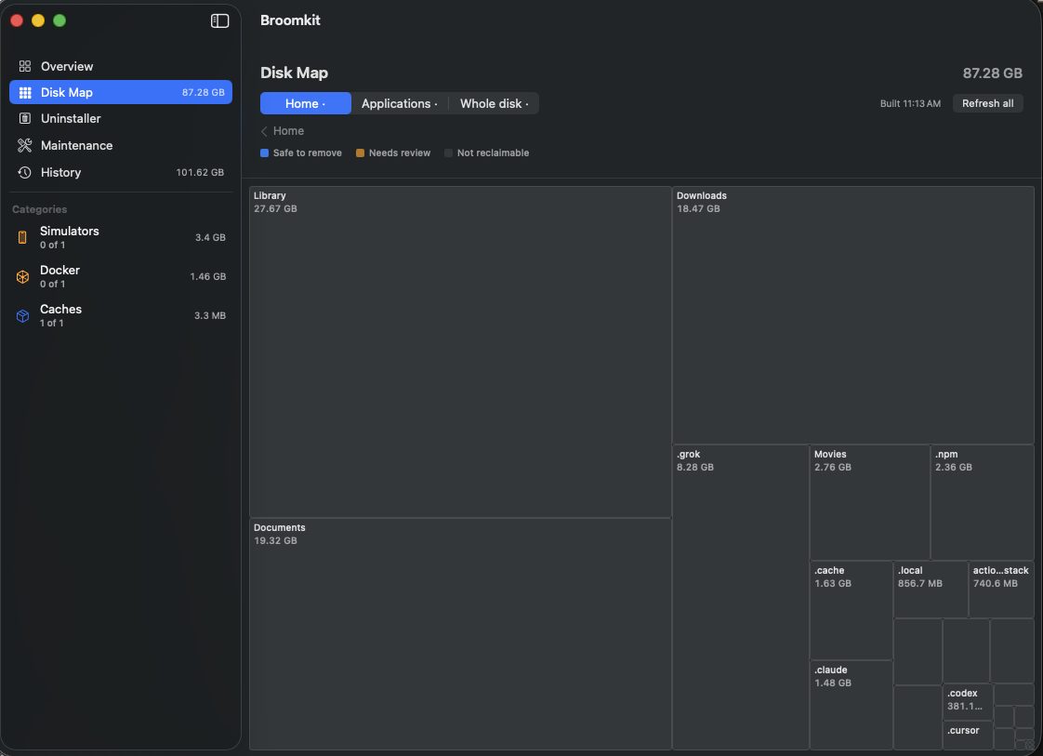Image resolution: width=1043 pixels, height=756 pixels.
Task: Open the .claude treemap block
Action: (x=851, y=706)
